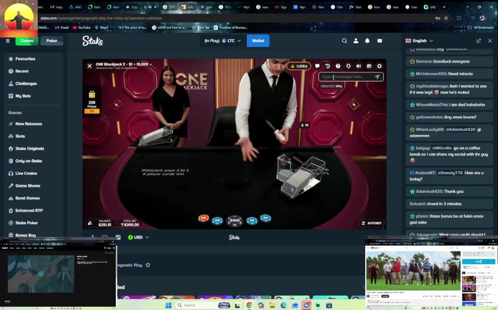
Task: Click the guitar video in the lower-left window
Action: tap(41, 274)
